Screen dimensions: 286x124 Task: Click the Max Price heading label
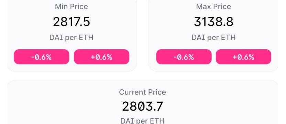pyautogui.click(x=213, y=7)
